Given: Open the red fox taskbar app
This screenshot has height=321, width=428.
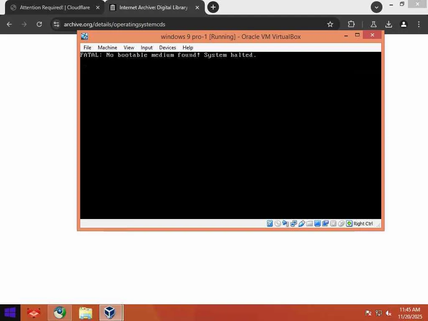Looking at the screenshot, I should pos(34,313).
